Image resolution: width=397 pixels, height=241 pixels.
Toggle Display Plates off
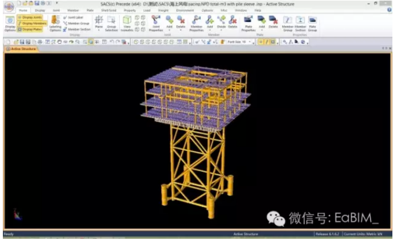tap(30, 29)
